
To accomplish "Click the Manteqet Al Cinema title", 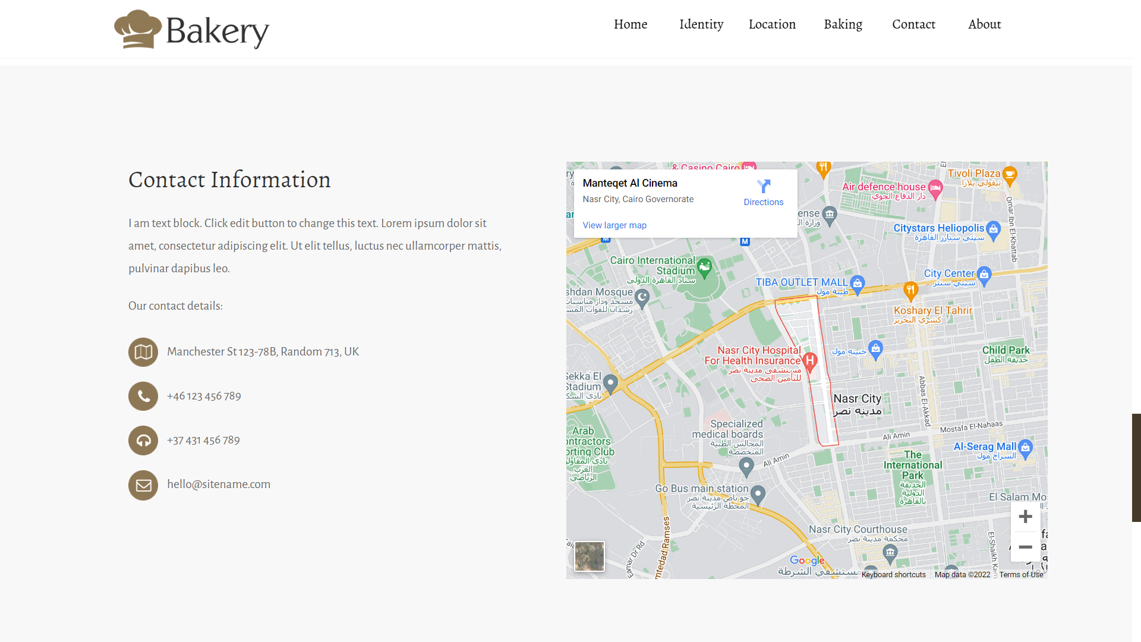I will (630, 183).
